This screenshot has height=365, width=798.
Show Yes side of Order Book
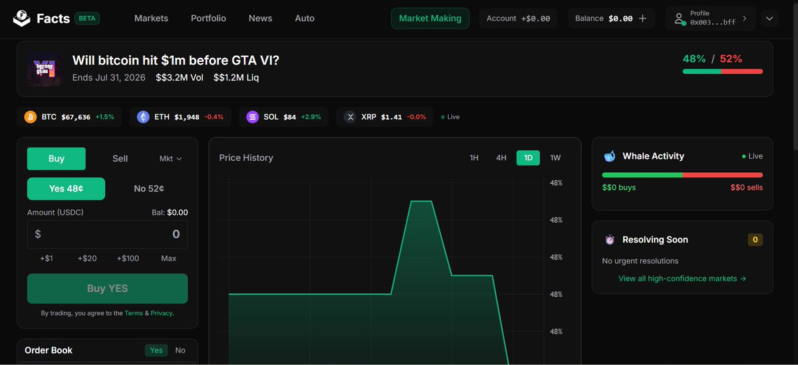coord(156,350)
